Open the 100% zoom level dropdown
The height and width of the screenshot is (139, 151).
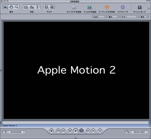pos(99,17)
